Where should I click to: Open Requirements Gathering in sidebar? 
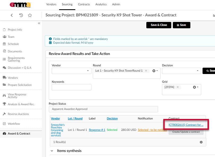point(16,59)
